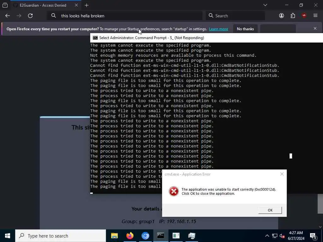This screenshot has width=323, height=242.
Task: Click 'Not enough memory resources' line in console
Action: [x=173, y=55]
